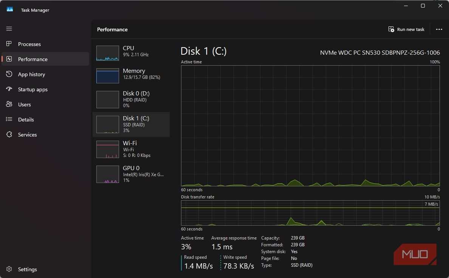Click the 1.4 MB/s read speed value
This screenshot has height=278, width=449.
[198, 266]
